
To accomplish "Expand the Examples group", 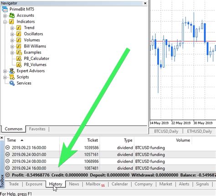I will coord(12,53).
